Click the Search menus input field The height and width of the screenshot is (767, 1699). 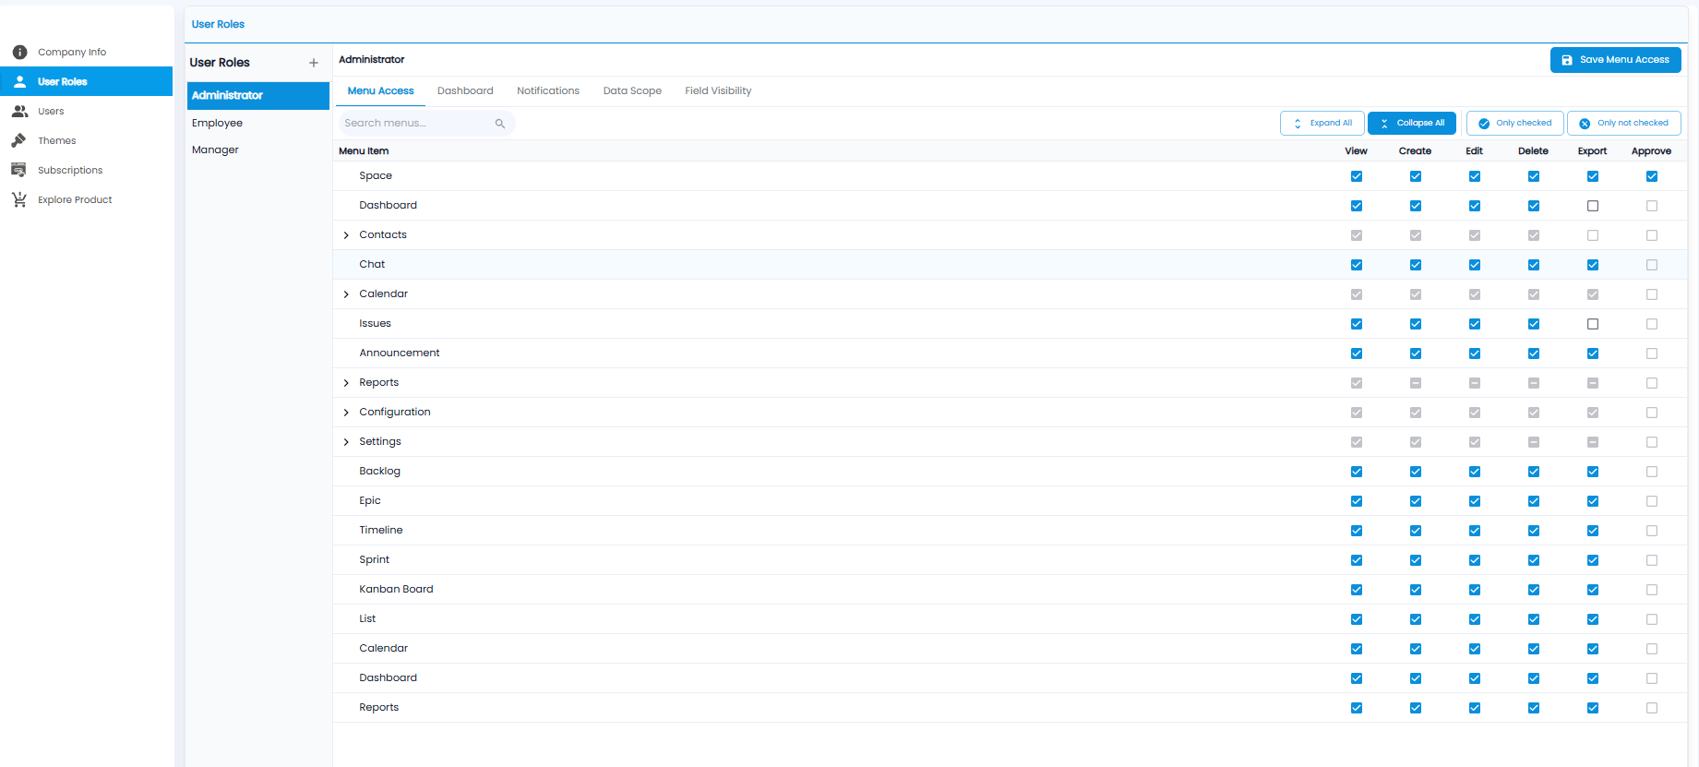click(426, 123)
